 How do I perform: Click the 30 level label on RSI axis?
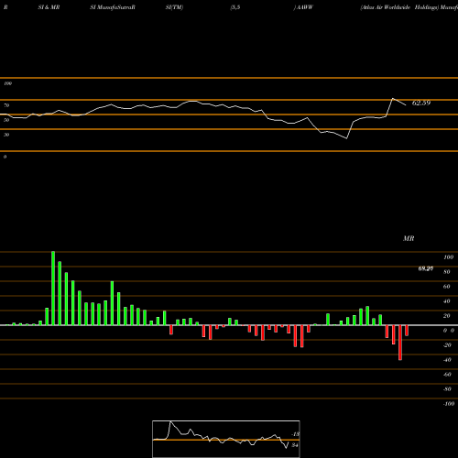(x=6, y=135)
